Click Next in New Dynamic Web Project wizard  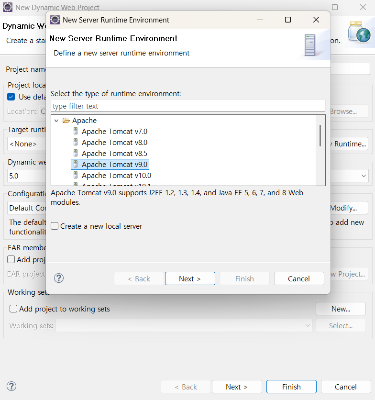click(x=237, y=387)
